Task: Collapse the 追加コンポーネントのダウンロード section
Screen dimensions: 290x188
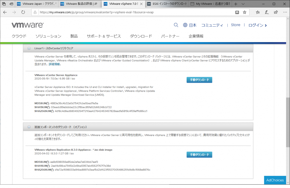Action: coord(29,127)
